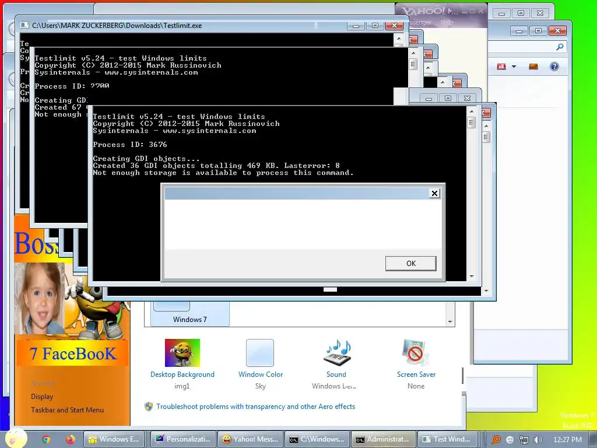597x448 pixels.
Task: Open the 12:27 PM system clock
Action: point(567,440)
